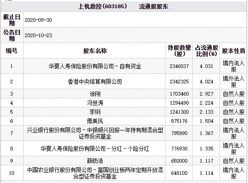Open the 富国创业板两年定期开放 fund entry
The image size is (248, 183).
click(x=95, y=173)
